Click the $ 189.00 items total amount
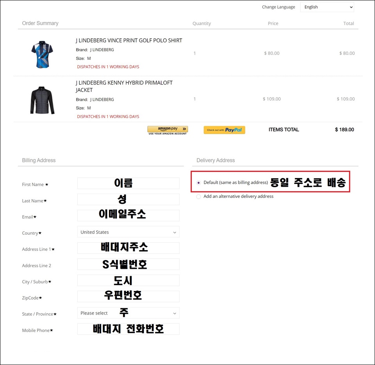This screenshot has height=365, width=375. pyautogui.click(x=345, y=129)
